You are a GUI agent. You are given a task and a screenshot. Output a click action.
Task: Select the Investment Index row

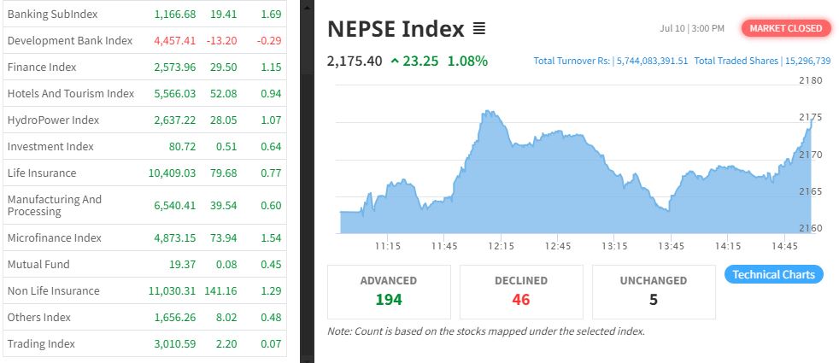pos(50,146)
